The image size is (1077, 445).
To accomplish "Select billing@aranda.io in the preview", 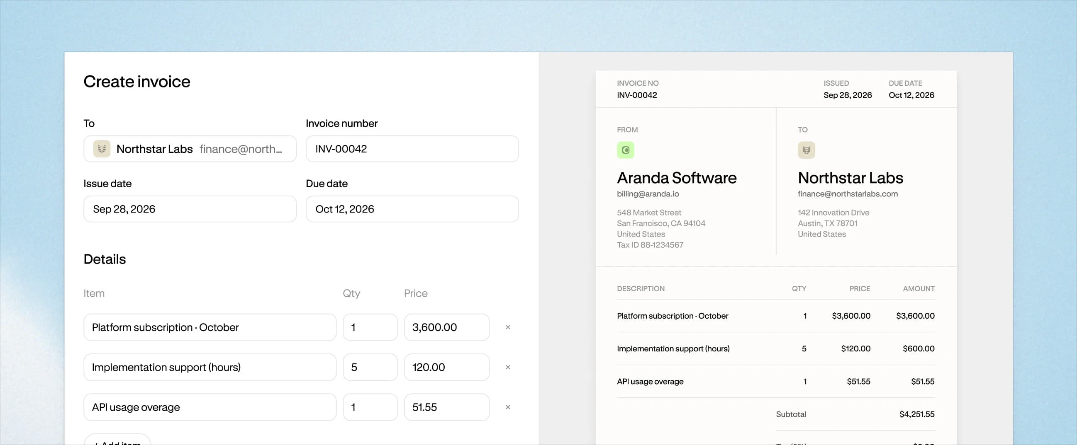I will click(648, 193).
